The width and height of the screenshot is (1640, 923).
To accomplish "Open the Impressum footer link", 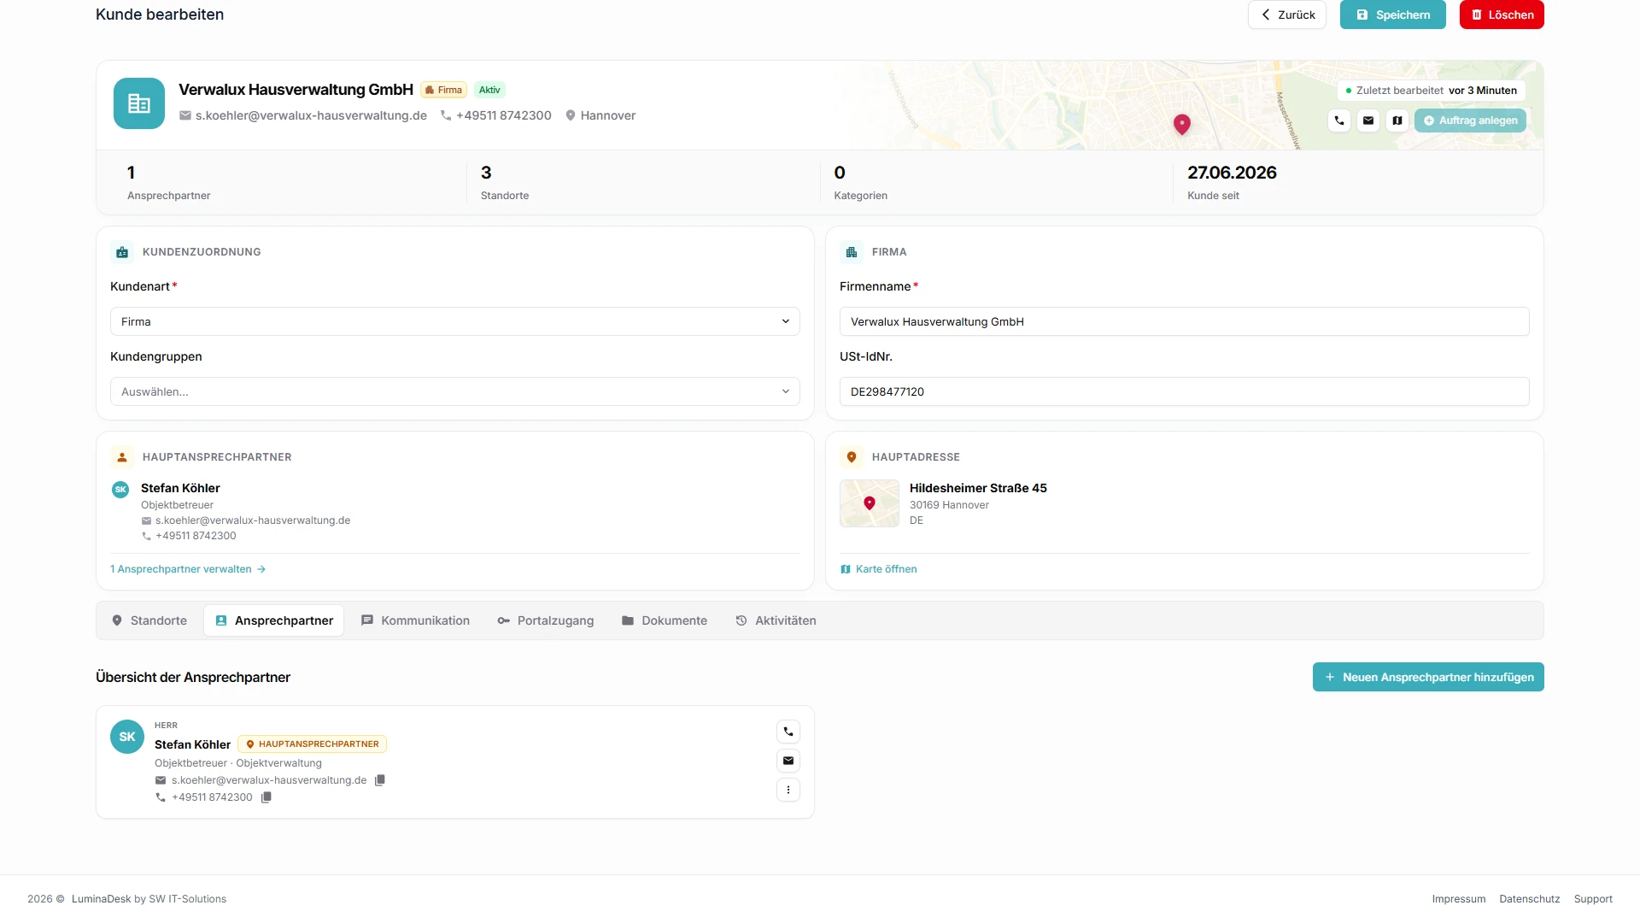I will pyautogui.click(x=1459, y=899).
